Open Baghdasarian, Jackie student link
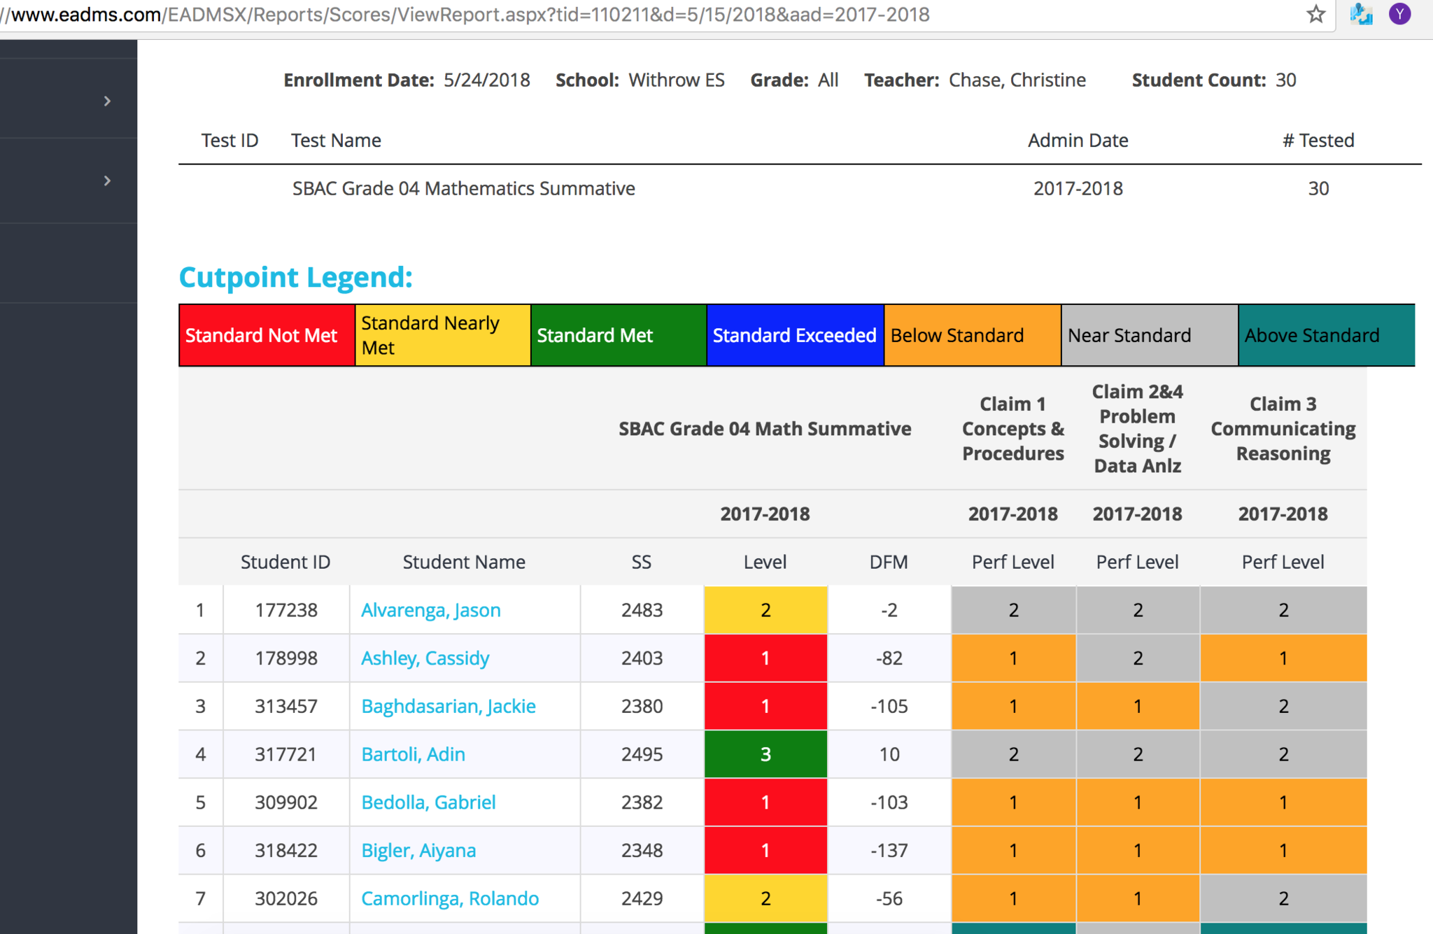The height and width of the screenshot is (934, 1433). [x=448, y=707]
